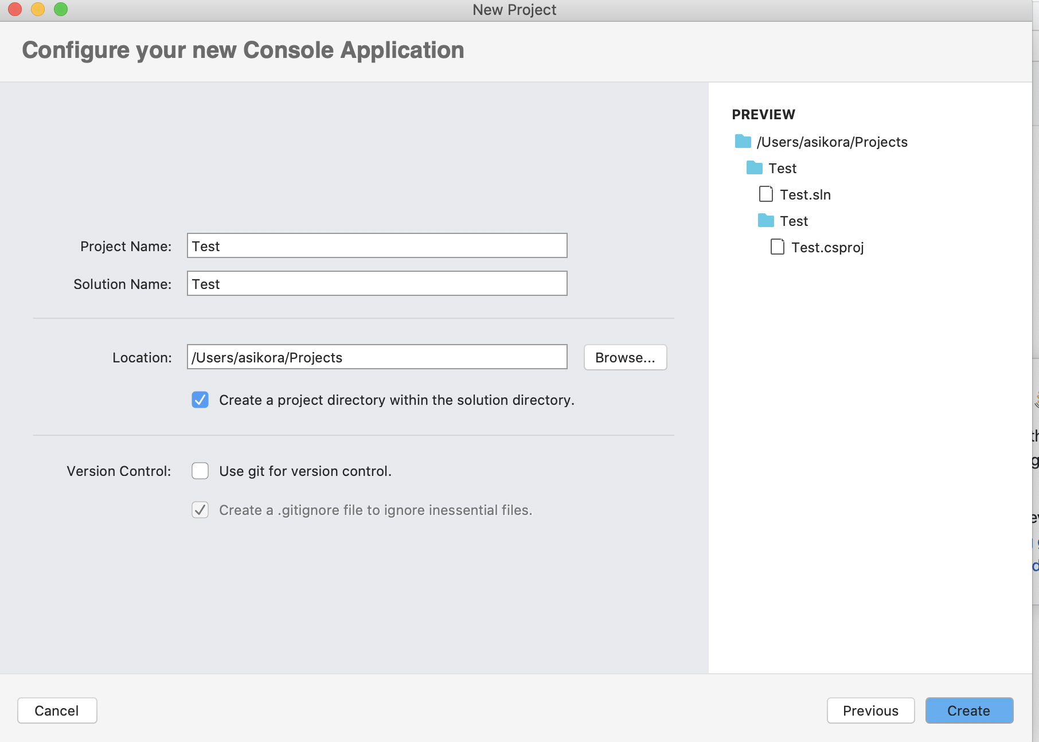Close the New Project window via the red button
The height and width of the screenshot is (742, 1039).
click(15, 9)
